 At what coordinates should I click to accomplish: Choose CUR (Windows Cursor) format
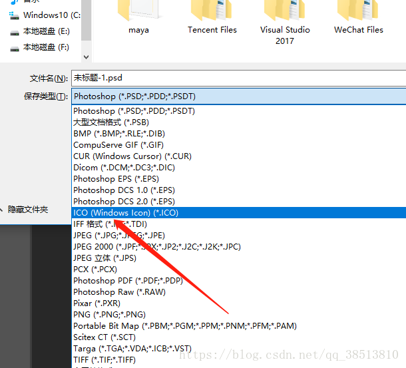[239, 156]
